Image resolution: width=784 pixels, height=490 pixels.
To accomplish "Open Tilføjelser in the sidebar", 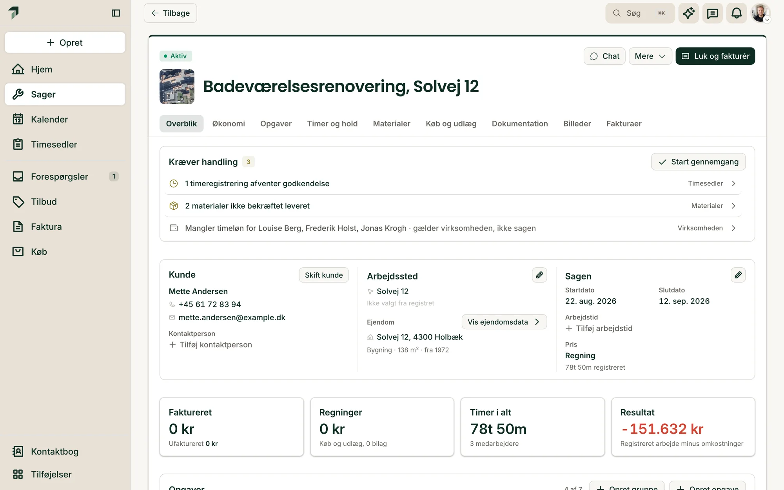I will point(65,474).
